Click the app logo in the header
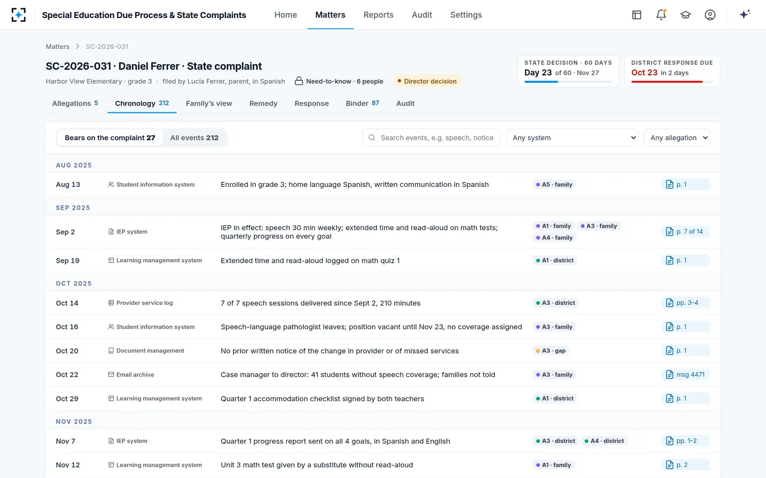 pos(19,15)
